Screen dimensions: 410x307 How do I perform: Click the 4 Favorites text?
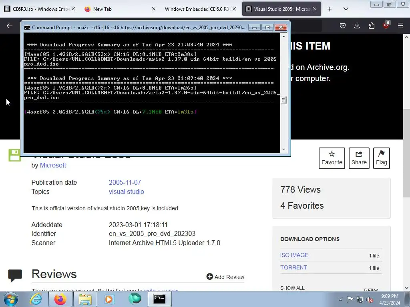(302, 206)
